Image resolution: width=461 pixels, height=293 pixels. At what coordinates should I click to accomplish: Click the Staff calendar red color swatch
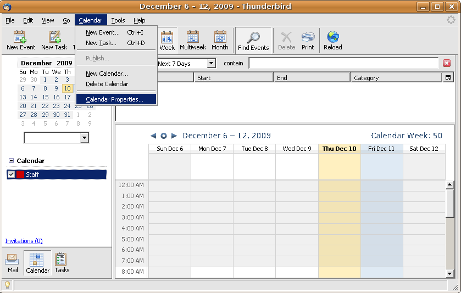pos(20,174)
